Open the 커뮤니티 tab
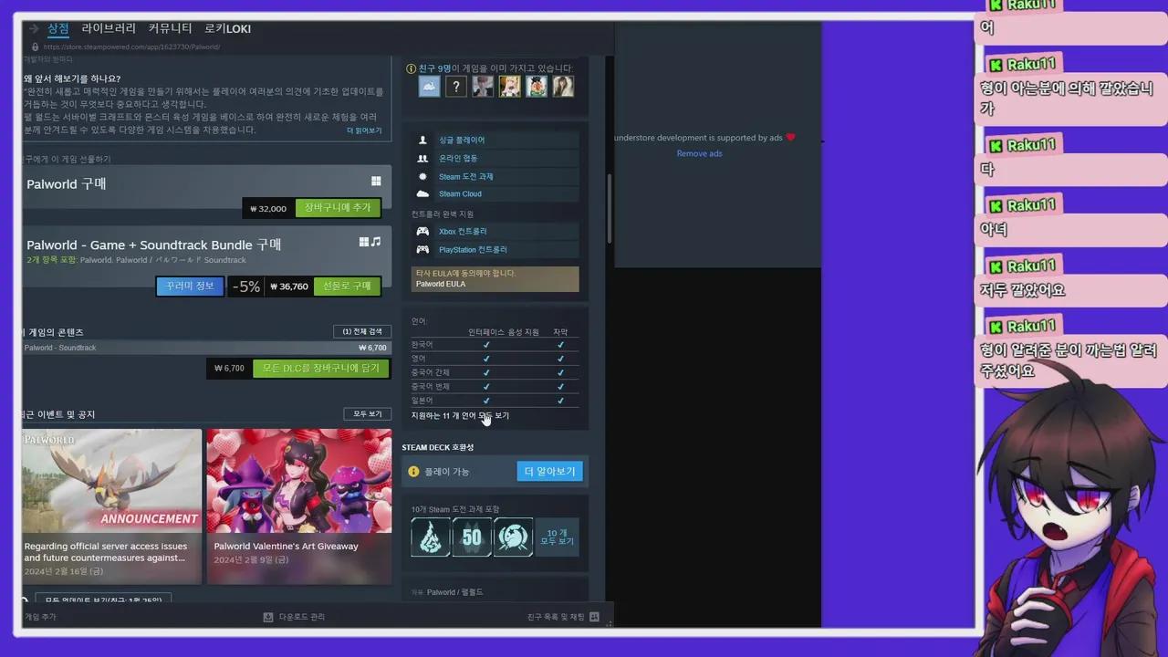This screenshot has height=657, width=1168. click(x=171, y=29)
